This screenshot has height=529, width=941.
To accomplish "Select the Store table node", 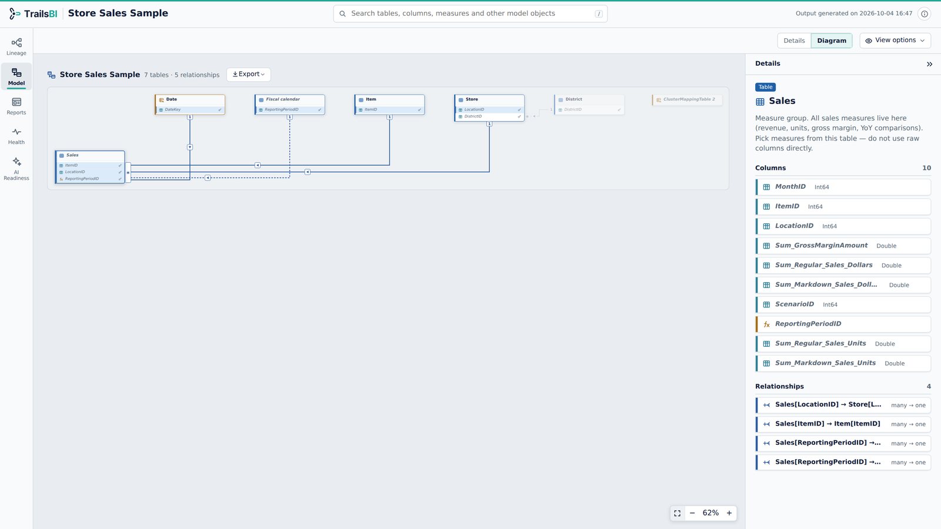I will point(489,108).
